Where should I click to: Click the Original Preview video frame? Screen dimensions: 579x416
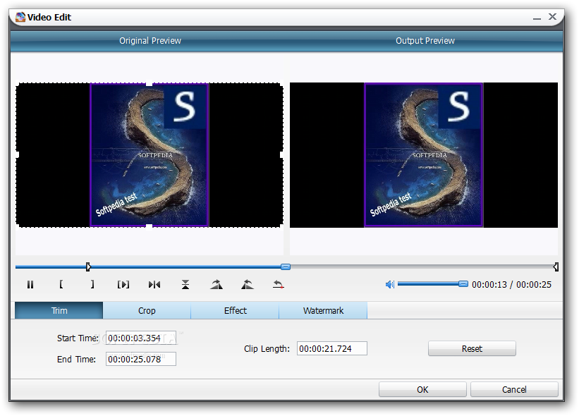coord(150,154)
